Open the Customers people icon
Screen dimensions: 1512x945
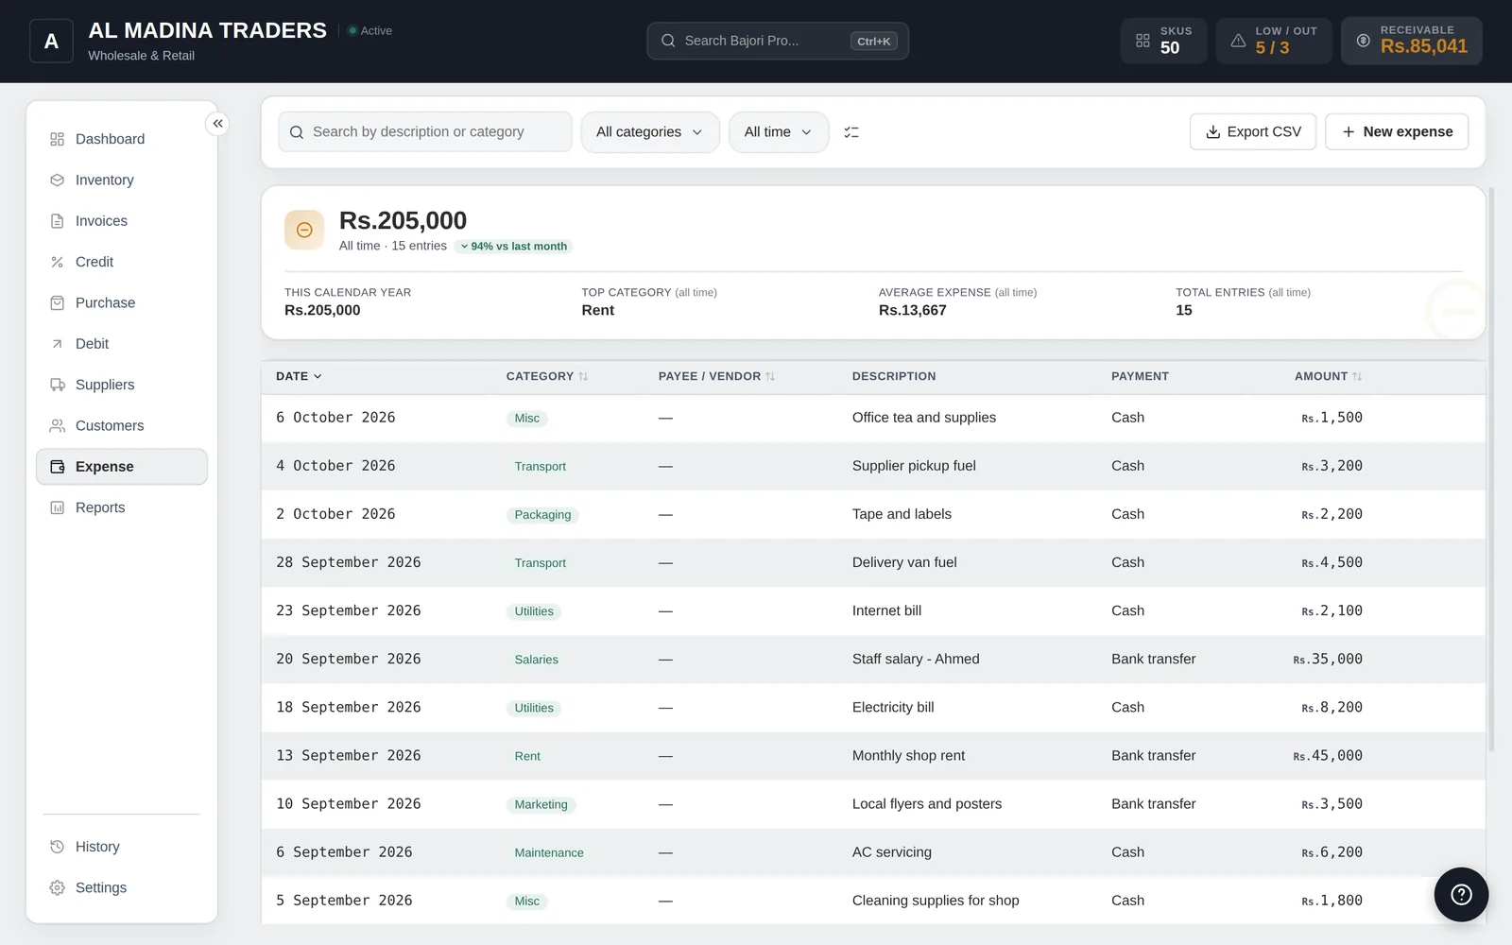pyautogui.click(x=57, y=425)
